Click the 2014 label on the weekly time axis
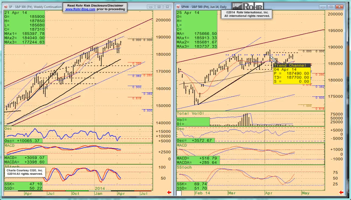Image resolution: width=351 pixels, height=200 pixels. (100, 188)
